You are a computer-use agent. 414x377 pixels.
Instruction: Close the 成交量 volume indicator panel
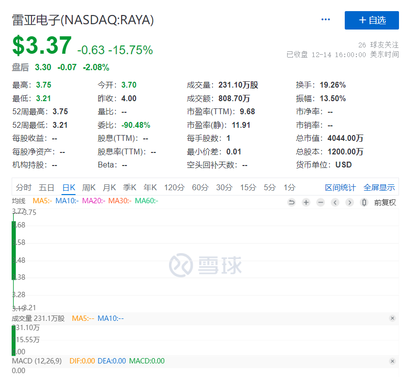click(x=392, y=318)
